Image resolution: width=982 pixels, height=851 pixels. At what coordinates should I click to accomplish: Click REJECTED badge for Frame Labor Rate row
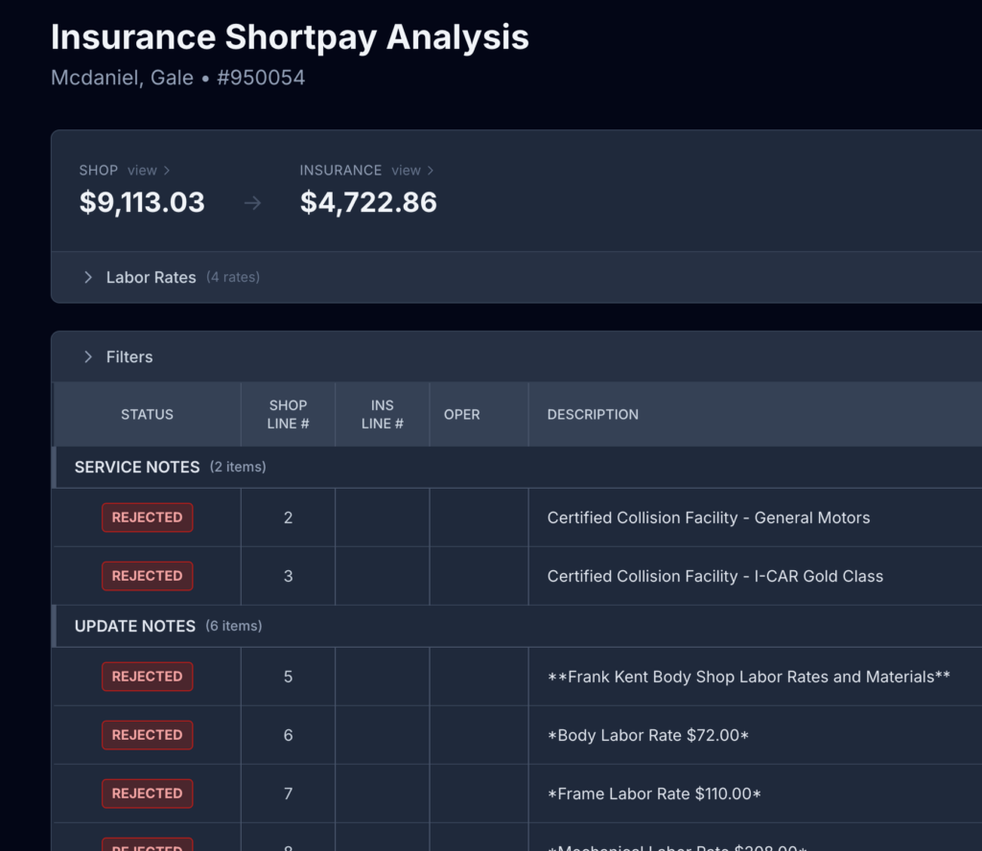click(147, 793)
